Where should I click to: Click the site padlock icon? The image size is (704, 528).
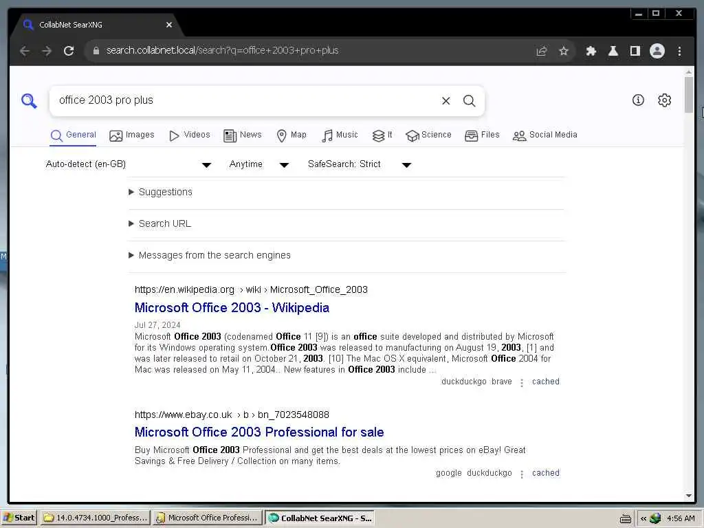click(x=96, y=51)
